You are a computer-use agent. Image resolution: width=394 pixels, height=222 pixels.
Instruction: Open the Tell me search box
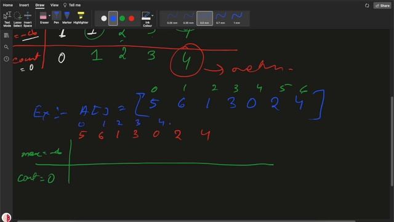(72, 5)
